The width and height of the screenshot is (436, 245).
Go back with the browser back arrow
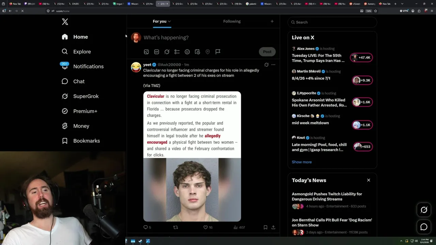(x=10, y=11)
